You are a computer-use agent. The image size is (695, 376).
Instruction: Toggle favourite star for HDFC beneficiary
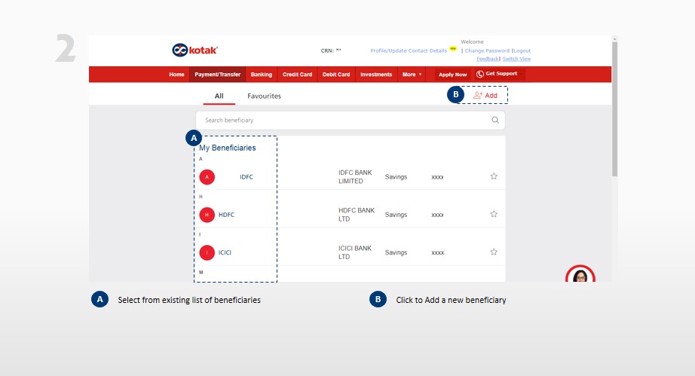494,214
